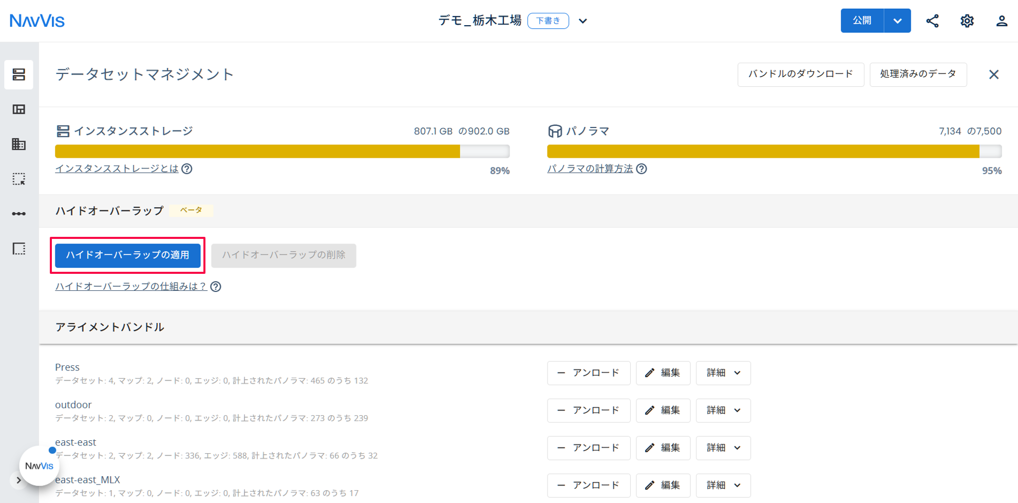This screenshot has width=1018, height=503.
Task: Expand the left sidebar with chevron arrow
Action: (18, 480)
